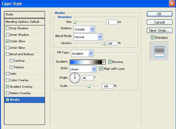Viewport: 176px width, 129px height.
Task: Open the Fill Type dropdown
Action: click(82, 53)
